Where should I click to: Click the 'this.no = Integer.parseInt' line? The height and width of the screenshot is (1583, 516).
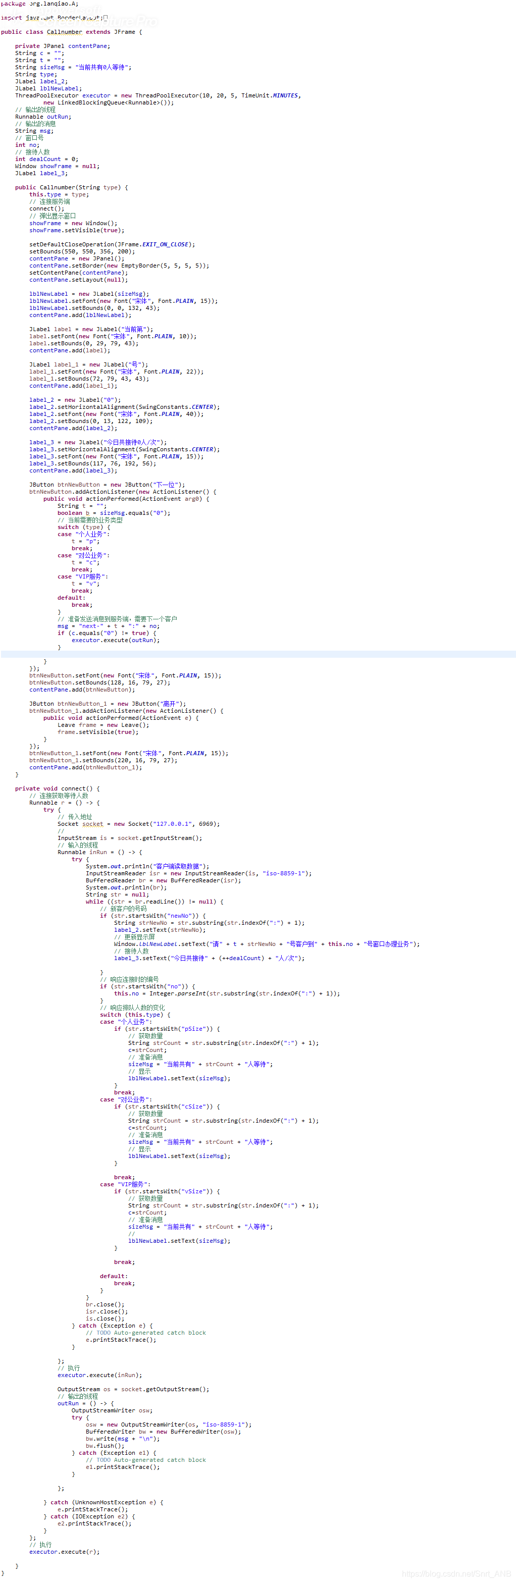click(x=227, y=994)
